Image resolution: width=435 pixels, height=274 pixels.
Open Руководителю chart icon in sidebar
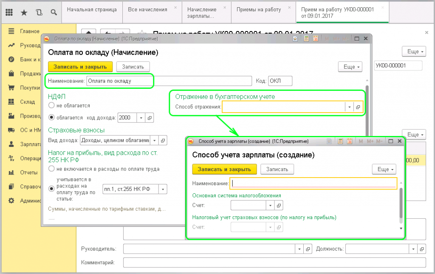(11, 45)
